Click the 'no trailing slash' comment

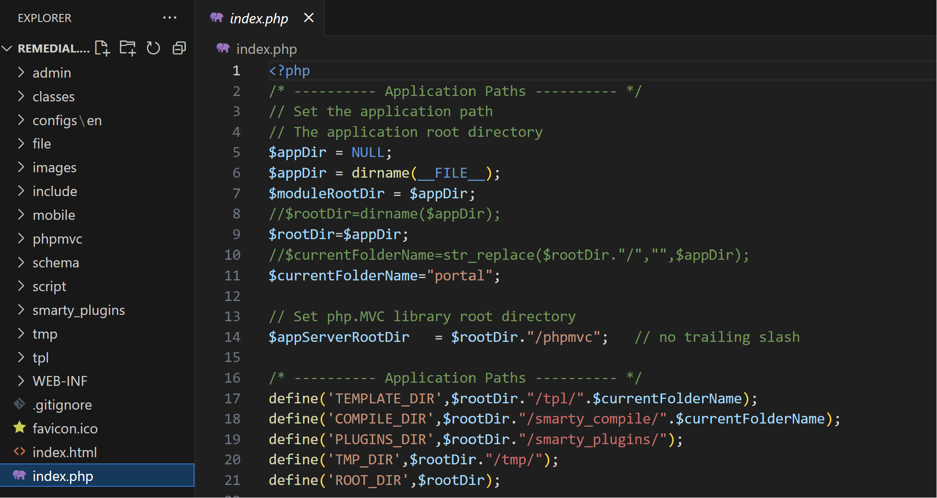(717, 337)
